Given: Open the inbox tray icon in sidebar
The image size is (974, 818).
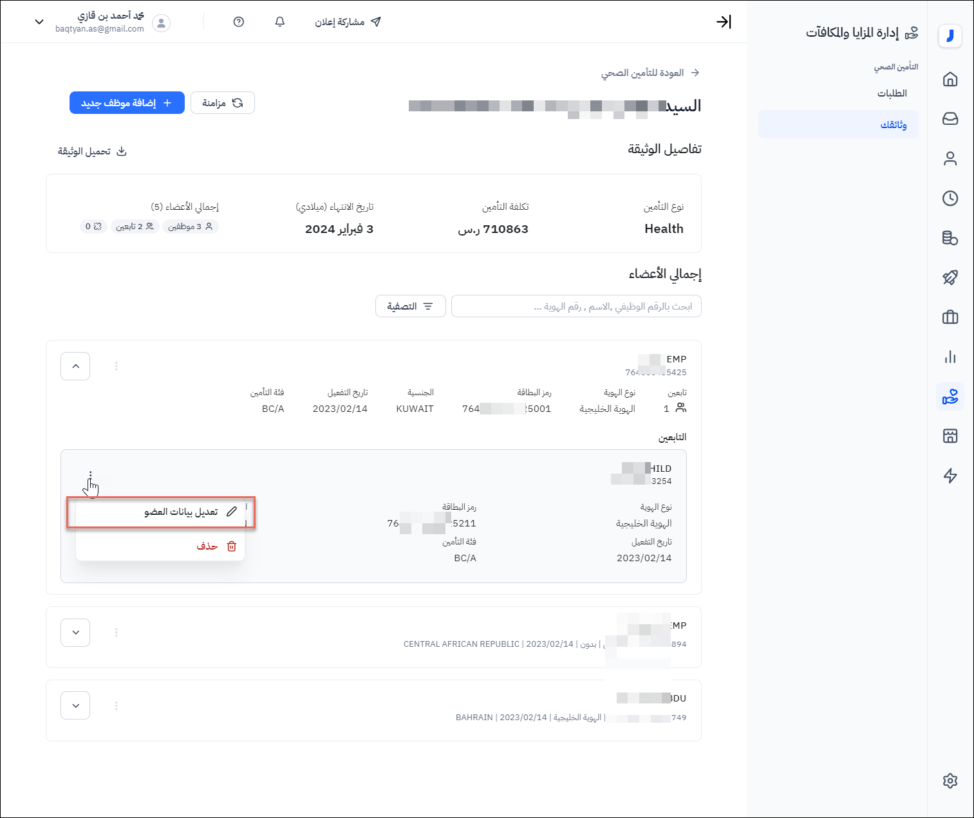Looking at the screenshot, I should (x=950, y=119).
